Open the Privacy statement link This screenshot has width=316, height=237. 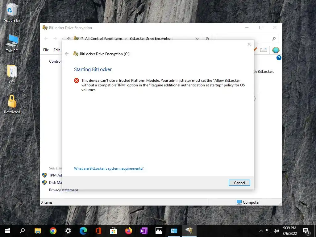(64, 190)
